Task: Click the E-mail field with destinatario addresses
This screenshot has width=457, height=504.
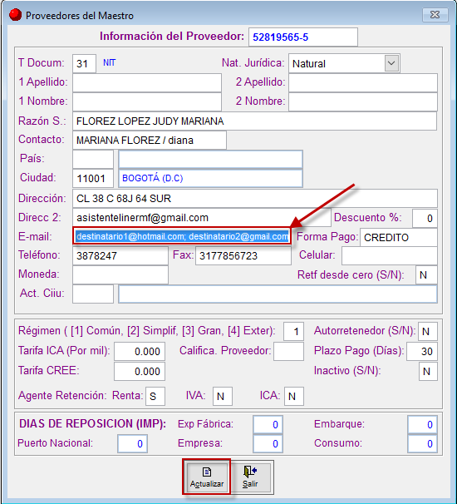Action: pyautogui.click(x=182, y=236)
